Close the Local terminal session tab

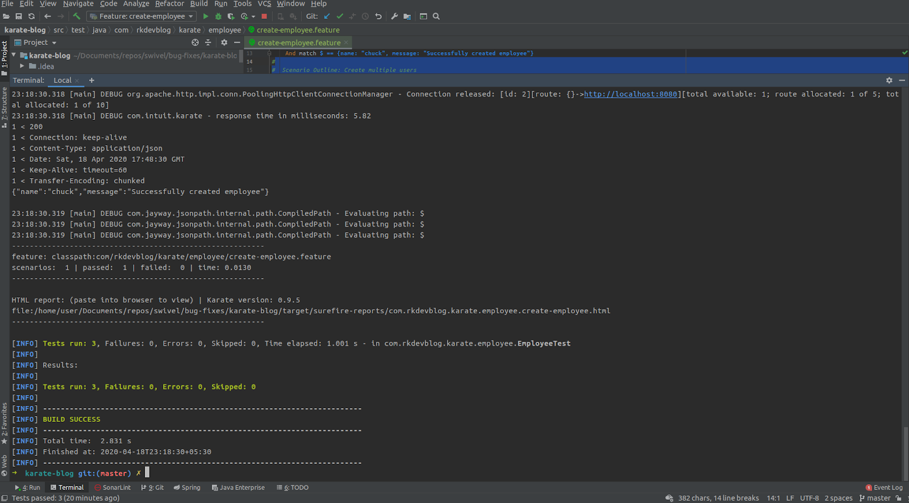[77, 81]
